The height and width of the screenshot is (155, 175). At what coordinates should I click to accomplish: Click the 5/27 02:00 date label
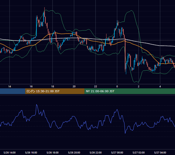(x=139, y=152)
